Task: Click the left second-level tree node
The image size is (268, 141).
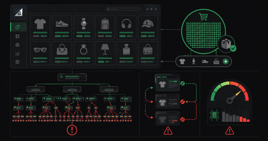Action: click(x=36, y=89)
